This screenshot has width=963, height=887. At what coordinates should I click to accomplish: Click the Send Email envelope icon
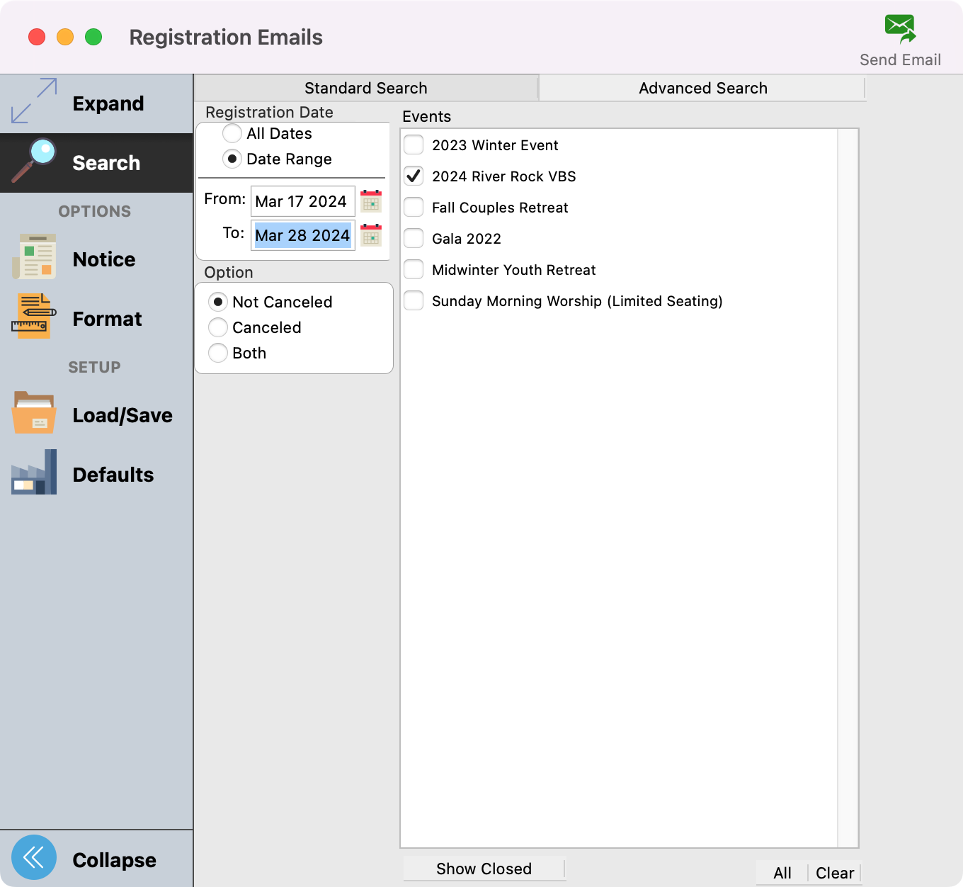point(900,30)
